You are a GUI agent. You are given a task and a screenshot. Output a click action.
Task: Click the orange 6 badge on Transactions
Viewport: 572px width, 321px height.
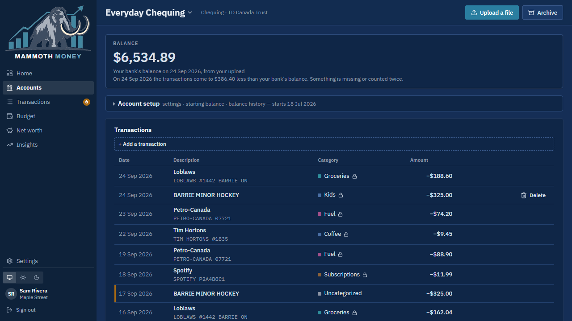87,102
